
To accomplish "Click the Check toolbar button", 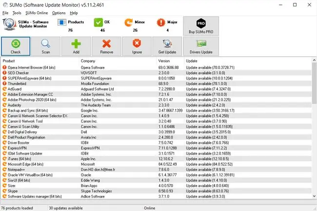I will coord(16,46).
